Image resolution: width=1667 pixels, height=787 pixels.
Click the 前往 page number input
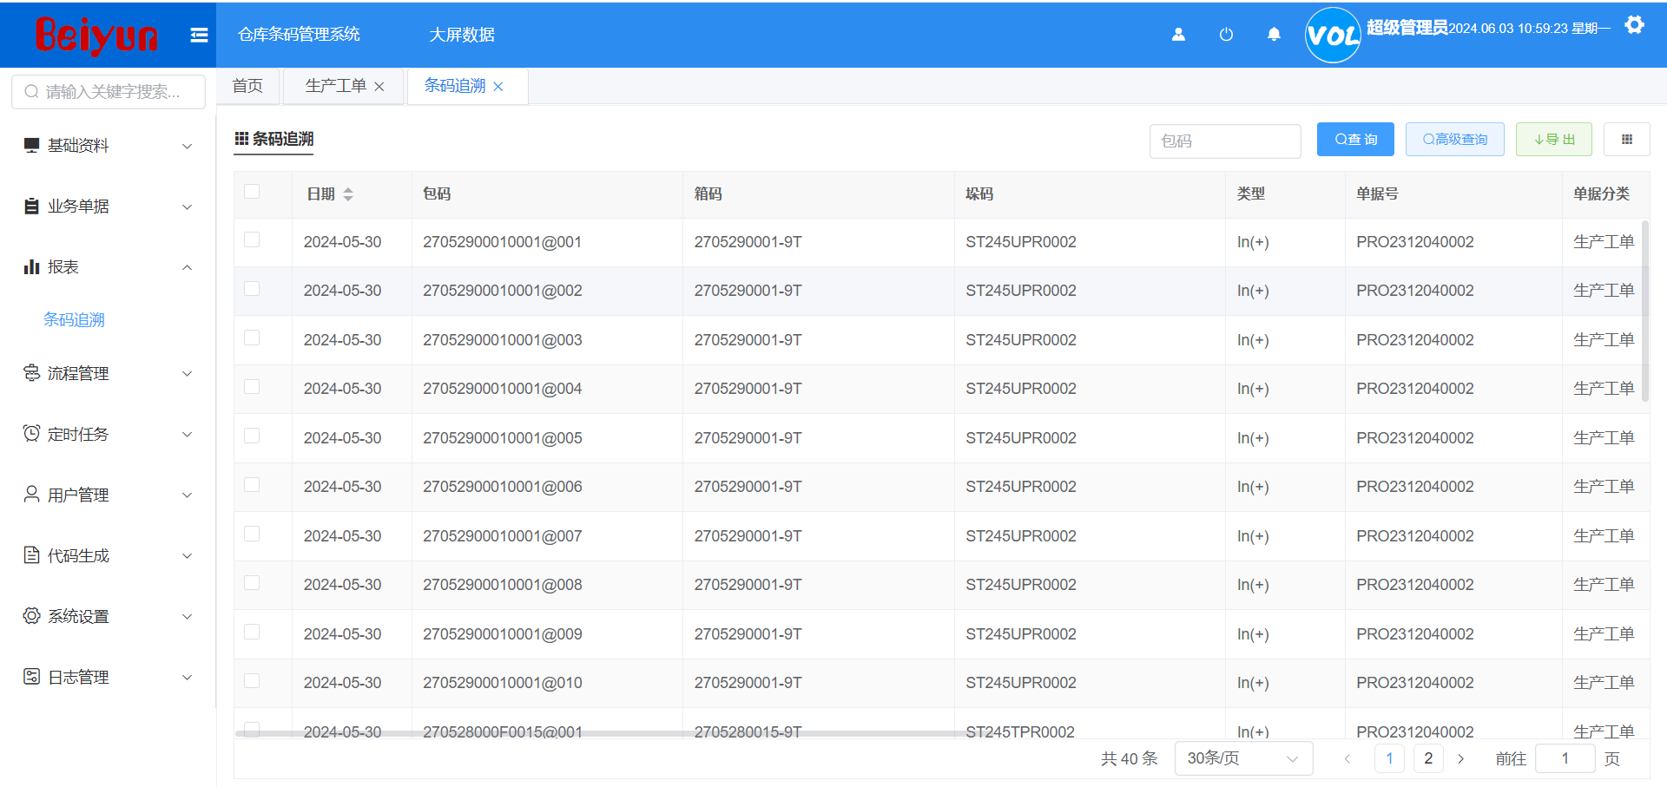tap(1565, 759)
